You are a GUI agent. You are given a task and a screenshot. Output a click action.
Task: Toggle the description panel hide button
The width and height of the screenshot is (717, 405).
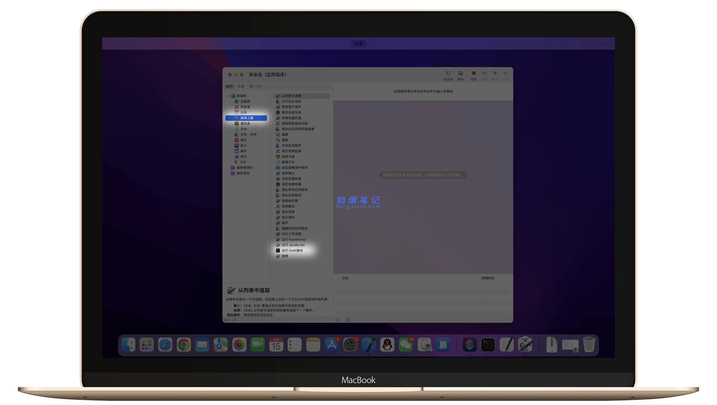coord(235,320)
